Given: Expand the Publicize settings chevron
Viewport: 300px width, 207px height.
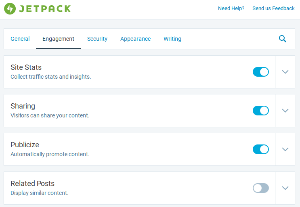Looking at the screenshot, I should coord(285,149).
